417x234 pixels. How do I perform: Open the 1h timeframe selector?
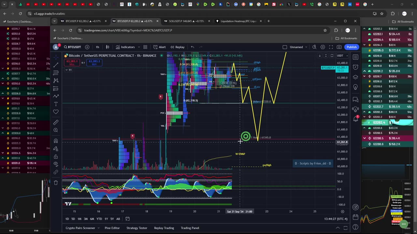tap(97, 47)
